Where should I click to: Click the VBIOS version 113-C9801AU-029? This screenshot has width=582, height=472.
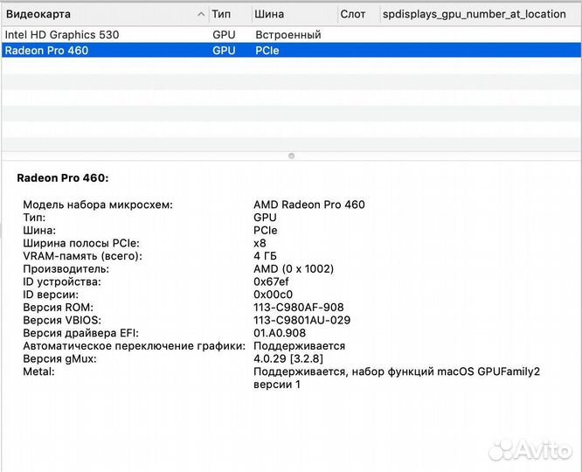coord(301,320)
